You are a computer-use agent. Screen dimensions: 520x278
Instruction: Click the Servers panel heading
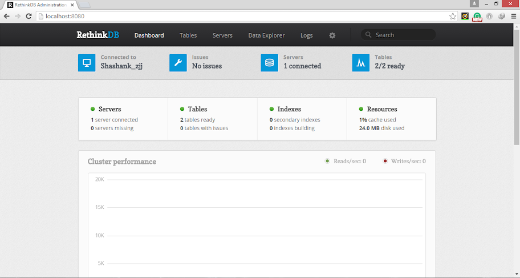[x=110, y=109]
